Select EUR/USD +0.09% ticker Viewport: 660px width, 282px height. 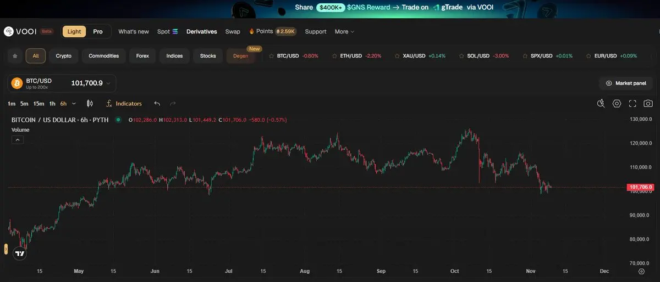point(616,56)
